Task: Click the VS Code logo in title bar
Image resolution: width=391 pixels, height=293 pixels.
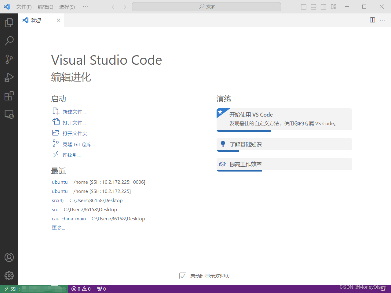Action: click(x=7, y=7)
